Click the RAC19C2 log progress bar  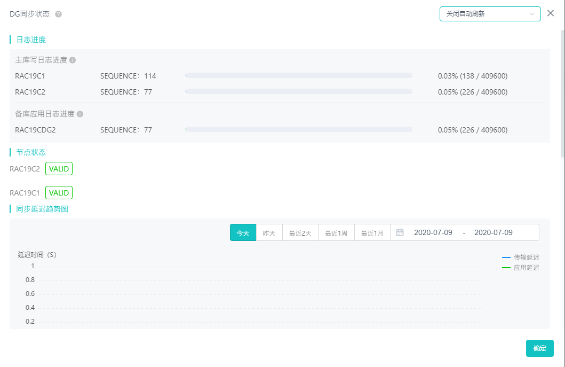(299, 92)
